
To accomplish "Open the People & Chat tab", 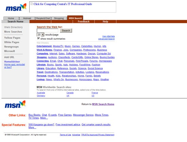I will click(x=43, y=18).
